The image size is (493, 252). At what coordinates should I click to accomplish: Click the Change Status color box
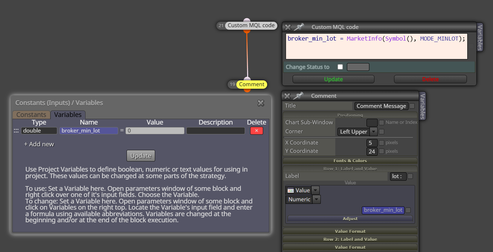[358, 67]
